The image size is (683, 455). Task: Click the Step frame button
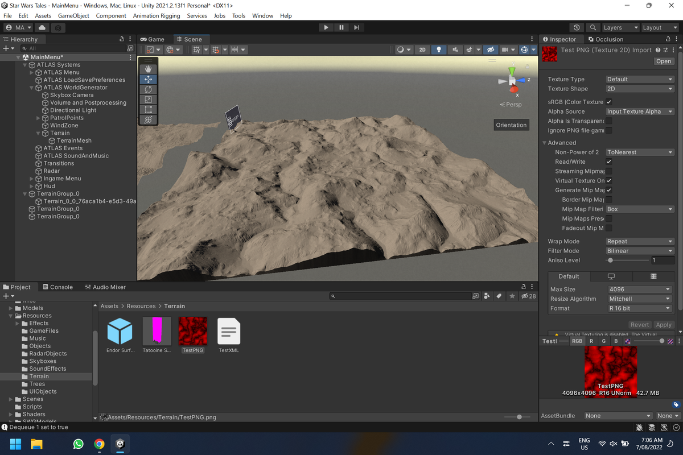tap(356, 27)
